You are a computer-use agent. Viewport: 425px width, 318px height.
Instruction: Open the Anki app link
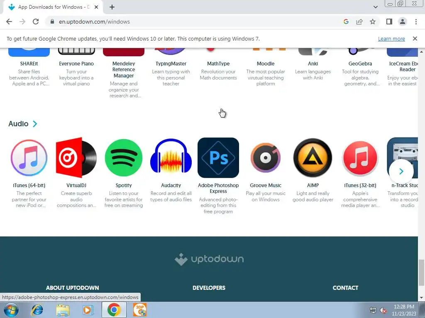tap(313, 64)
